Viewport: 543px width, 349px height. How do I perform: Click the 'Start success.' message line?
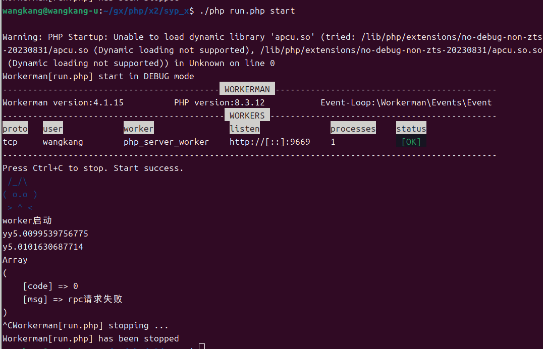(x=93, y=168)
